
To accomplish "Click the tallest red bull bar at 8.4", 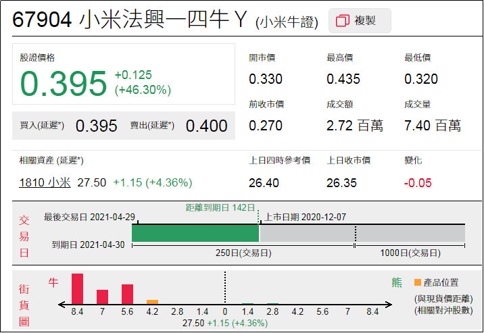I will click(77, 289).
